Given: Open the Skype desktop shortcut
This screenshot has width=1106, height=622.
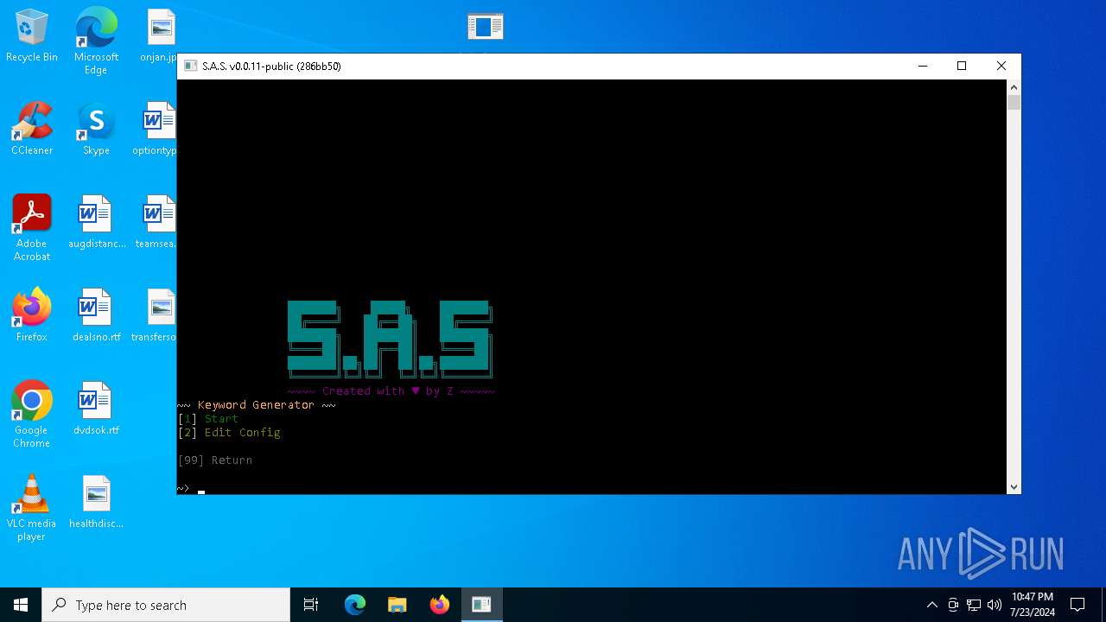Looking at the screenshot, I should [96, 130].
